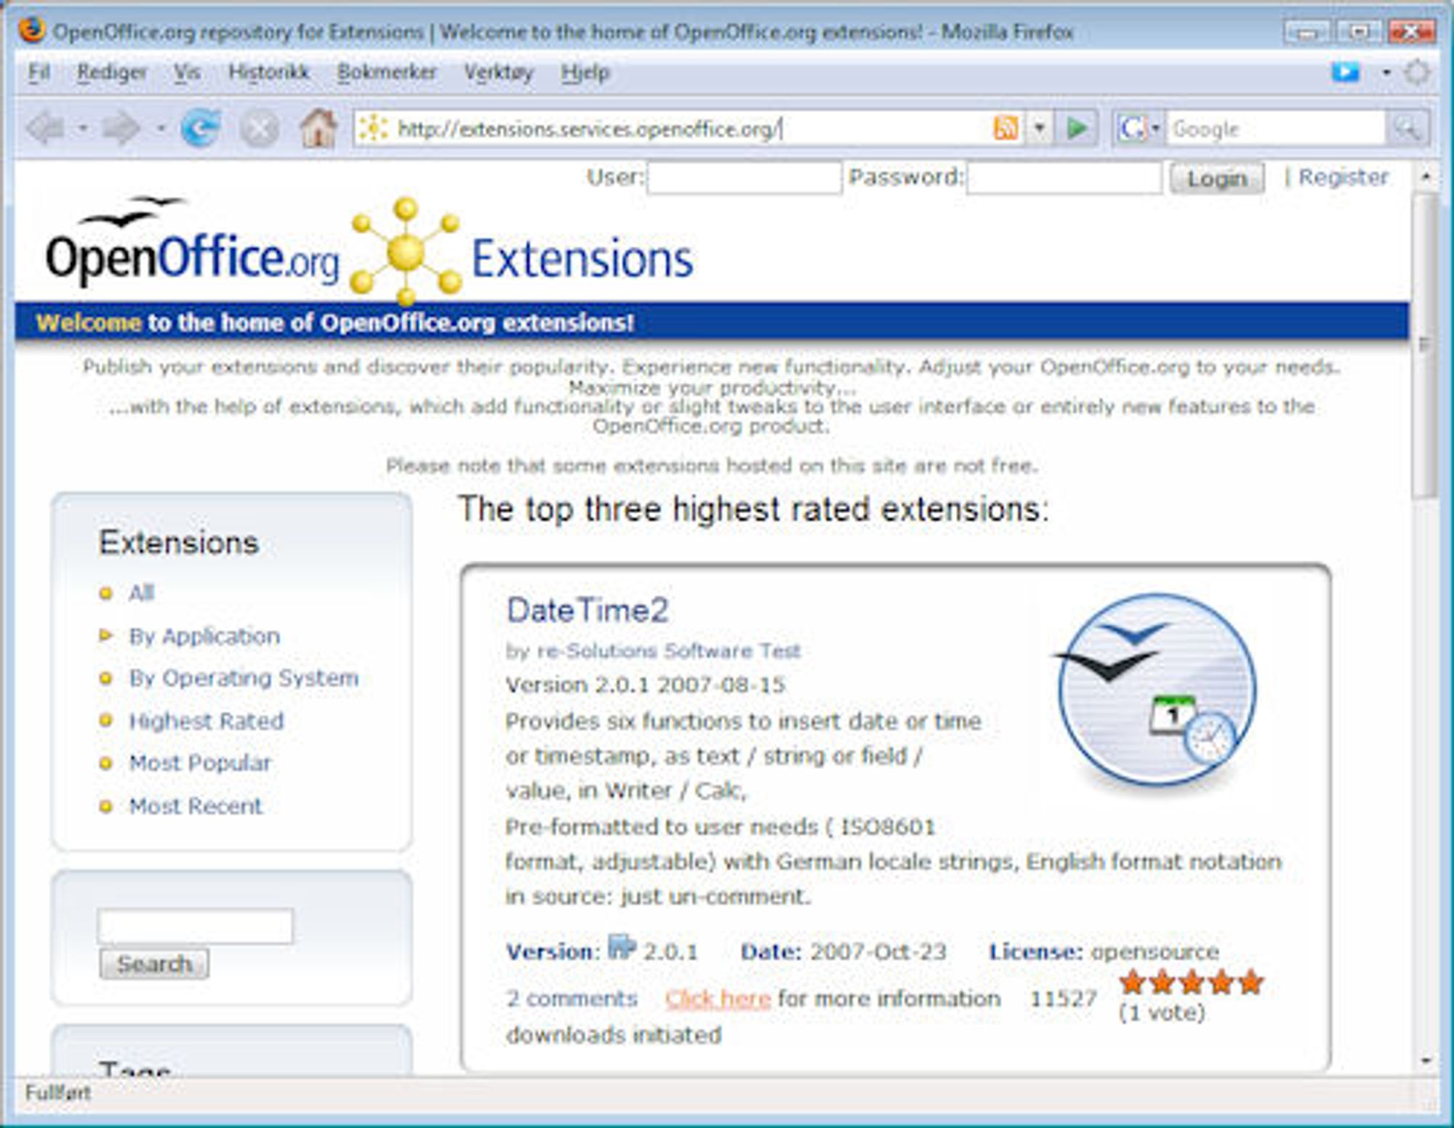
Task: Open the Verktøy menu
Action: 499,73
